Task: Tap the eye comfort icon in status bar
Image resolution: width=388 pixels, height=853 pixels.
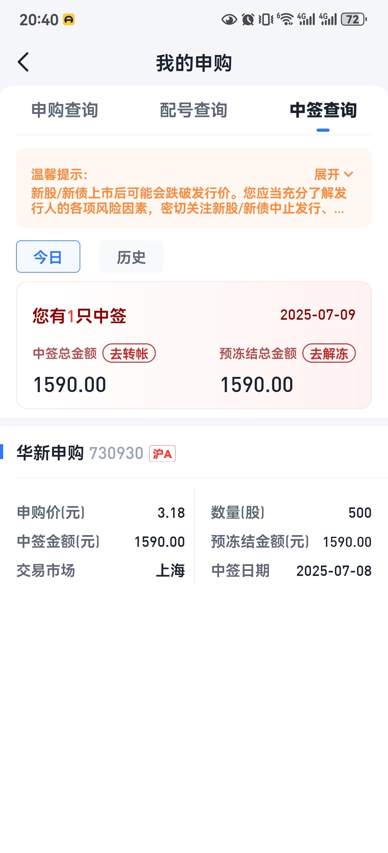Action: (x=229, y=20)
